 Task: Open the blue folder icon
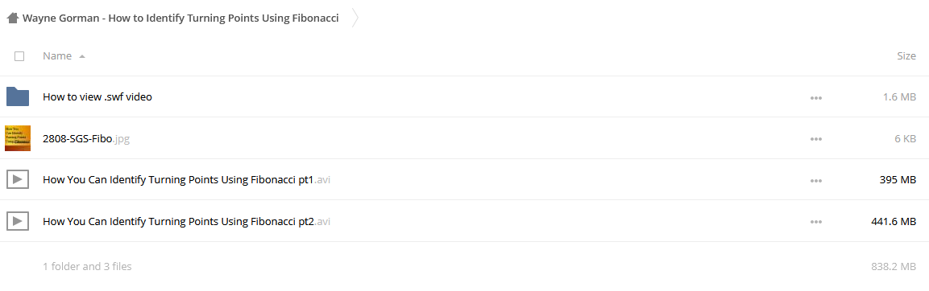point(18,96)
